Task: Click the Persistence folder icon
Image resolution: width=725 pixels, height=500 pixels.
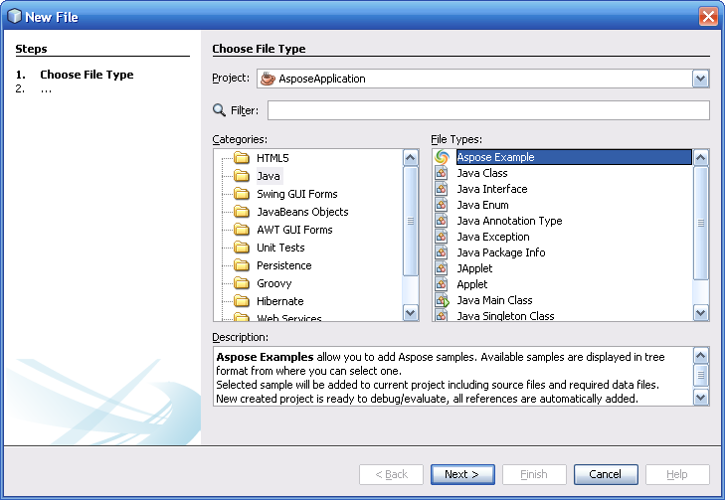Action: (242, 265)
